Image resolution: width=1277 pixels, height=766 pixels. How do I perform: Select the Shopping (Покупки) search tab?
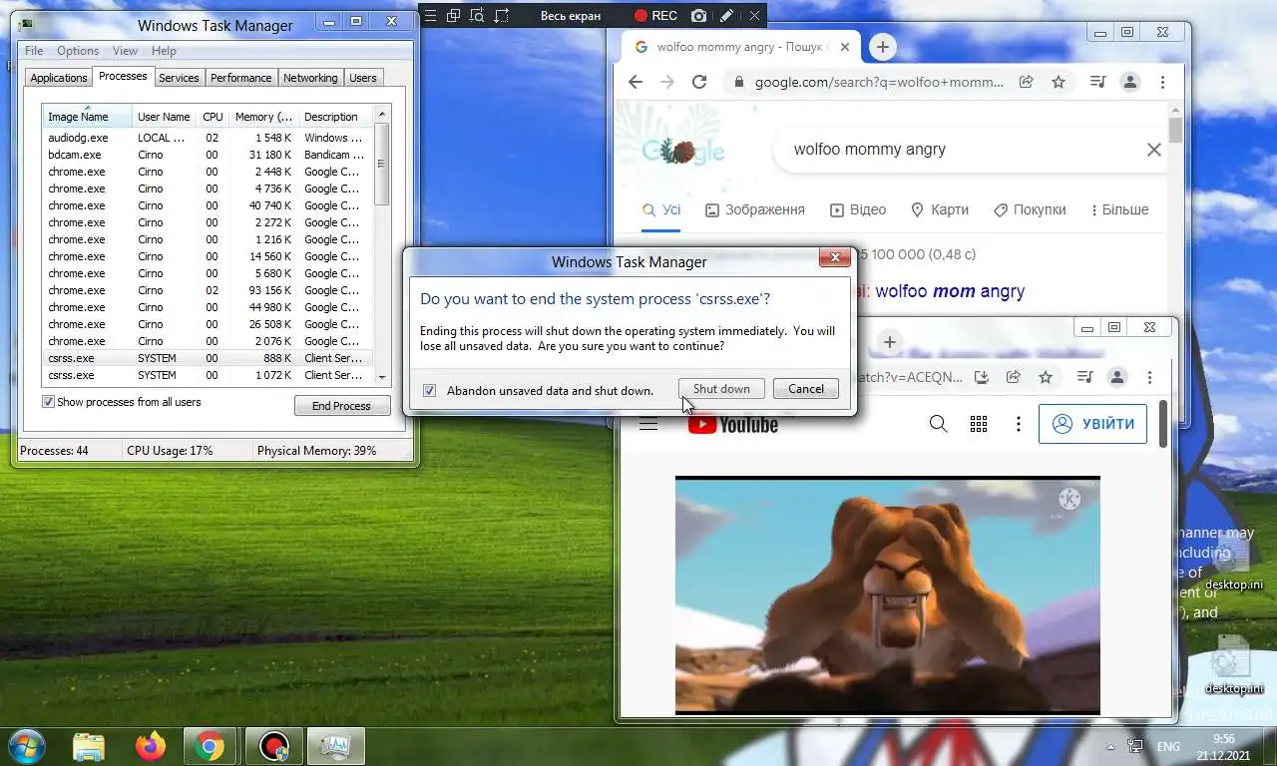click(1030, 209)
